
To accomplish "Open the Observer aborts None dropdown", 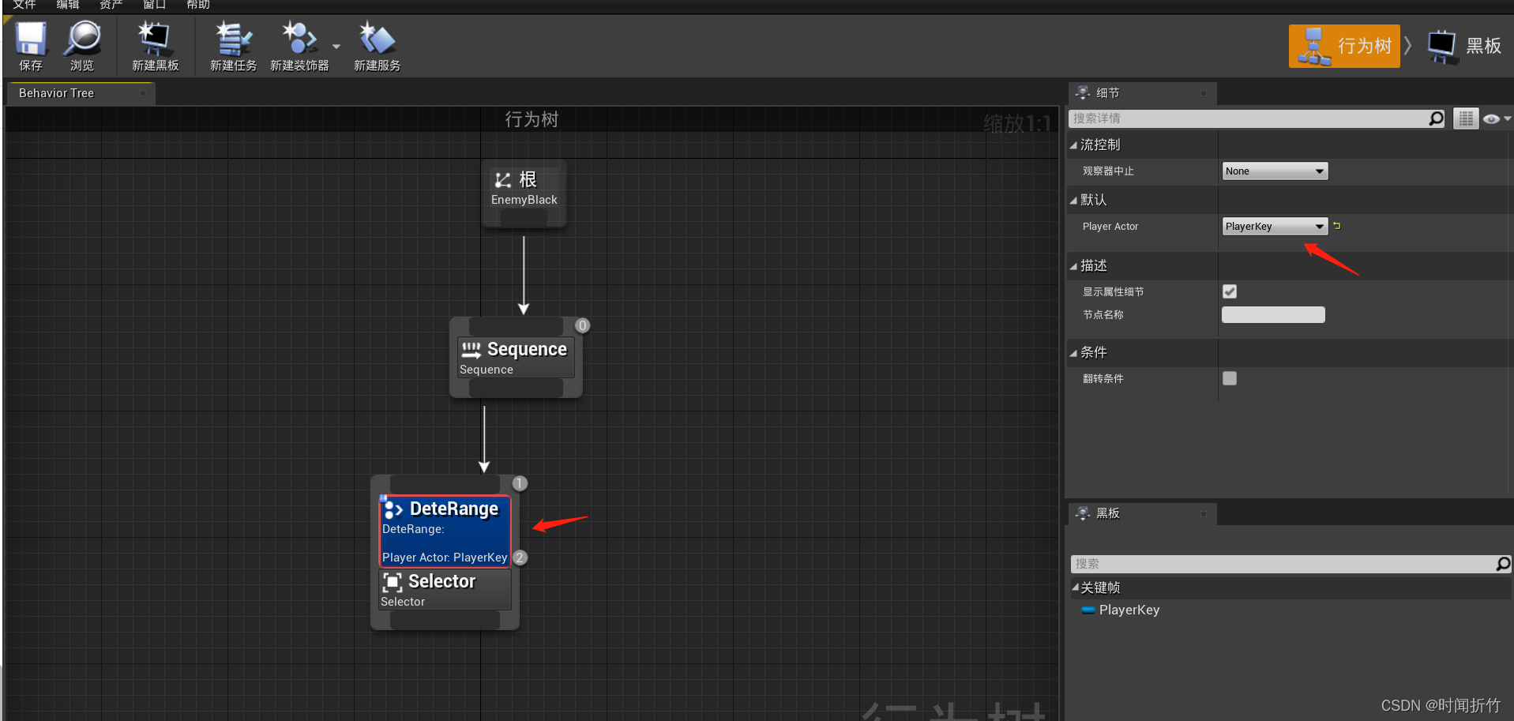I will click(x=1275, y=171).
